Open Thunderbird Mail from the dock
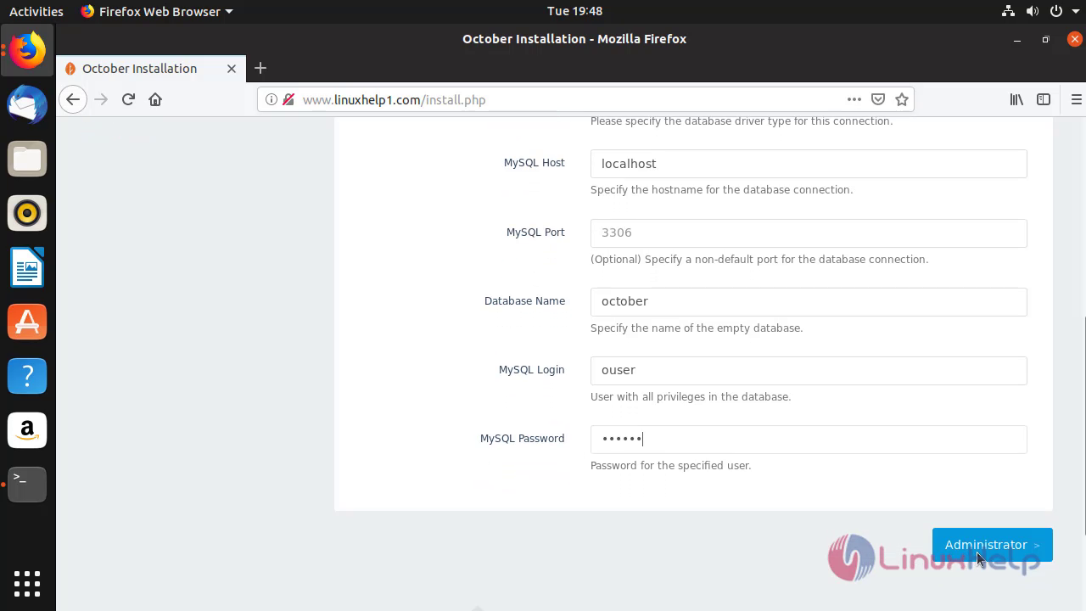The width and height of the screenshot is (1086, 611). 27,105
